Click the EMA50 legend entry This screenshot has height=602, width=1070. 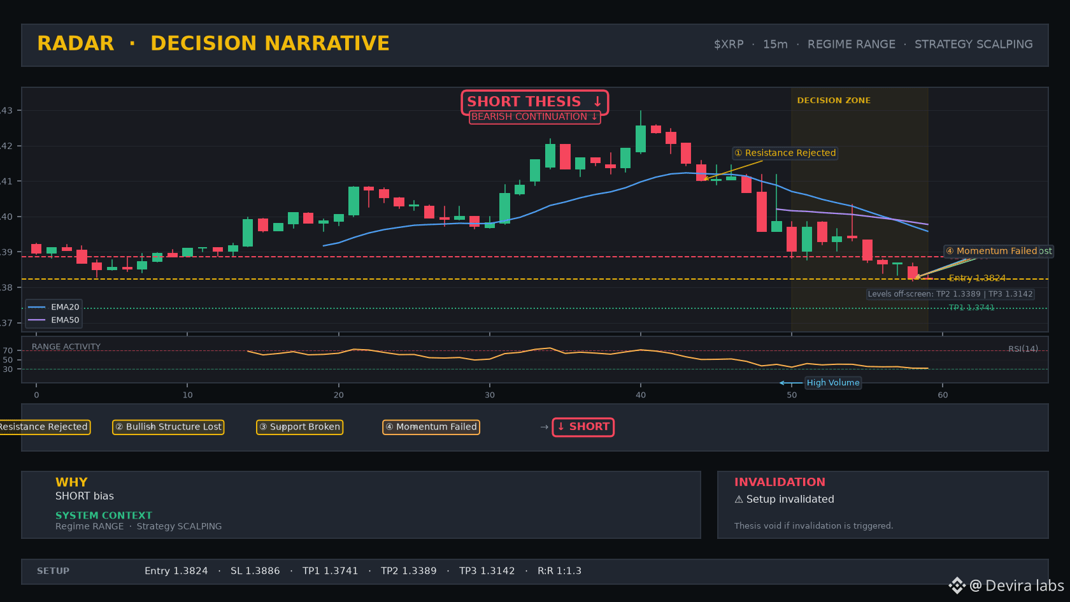tap(54, 320)
